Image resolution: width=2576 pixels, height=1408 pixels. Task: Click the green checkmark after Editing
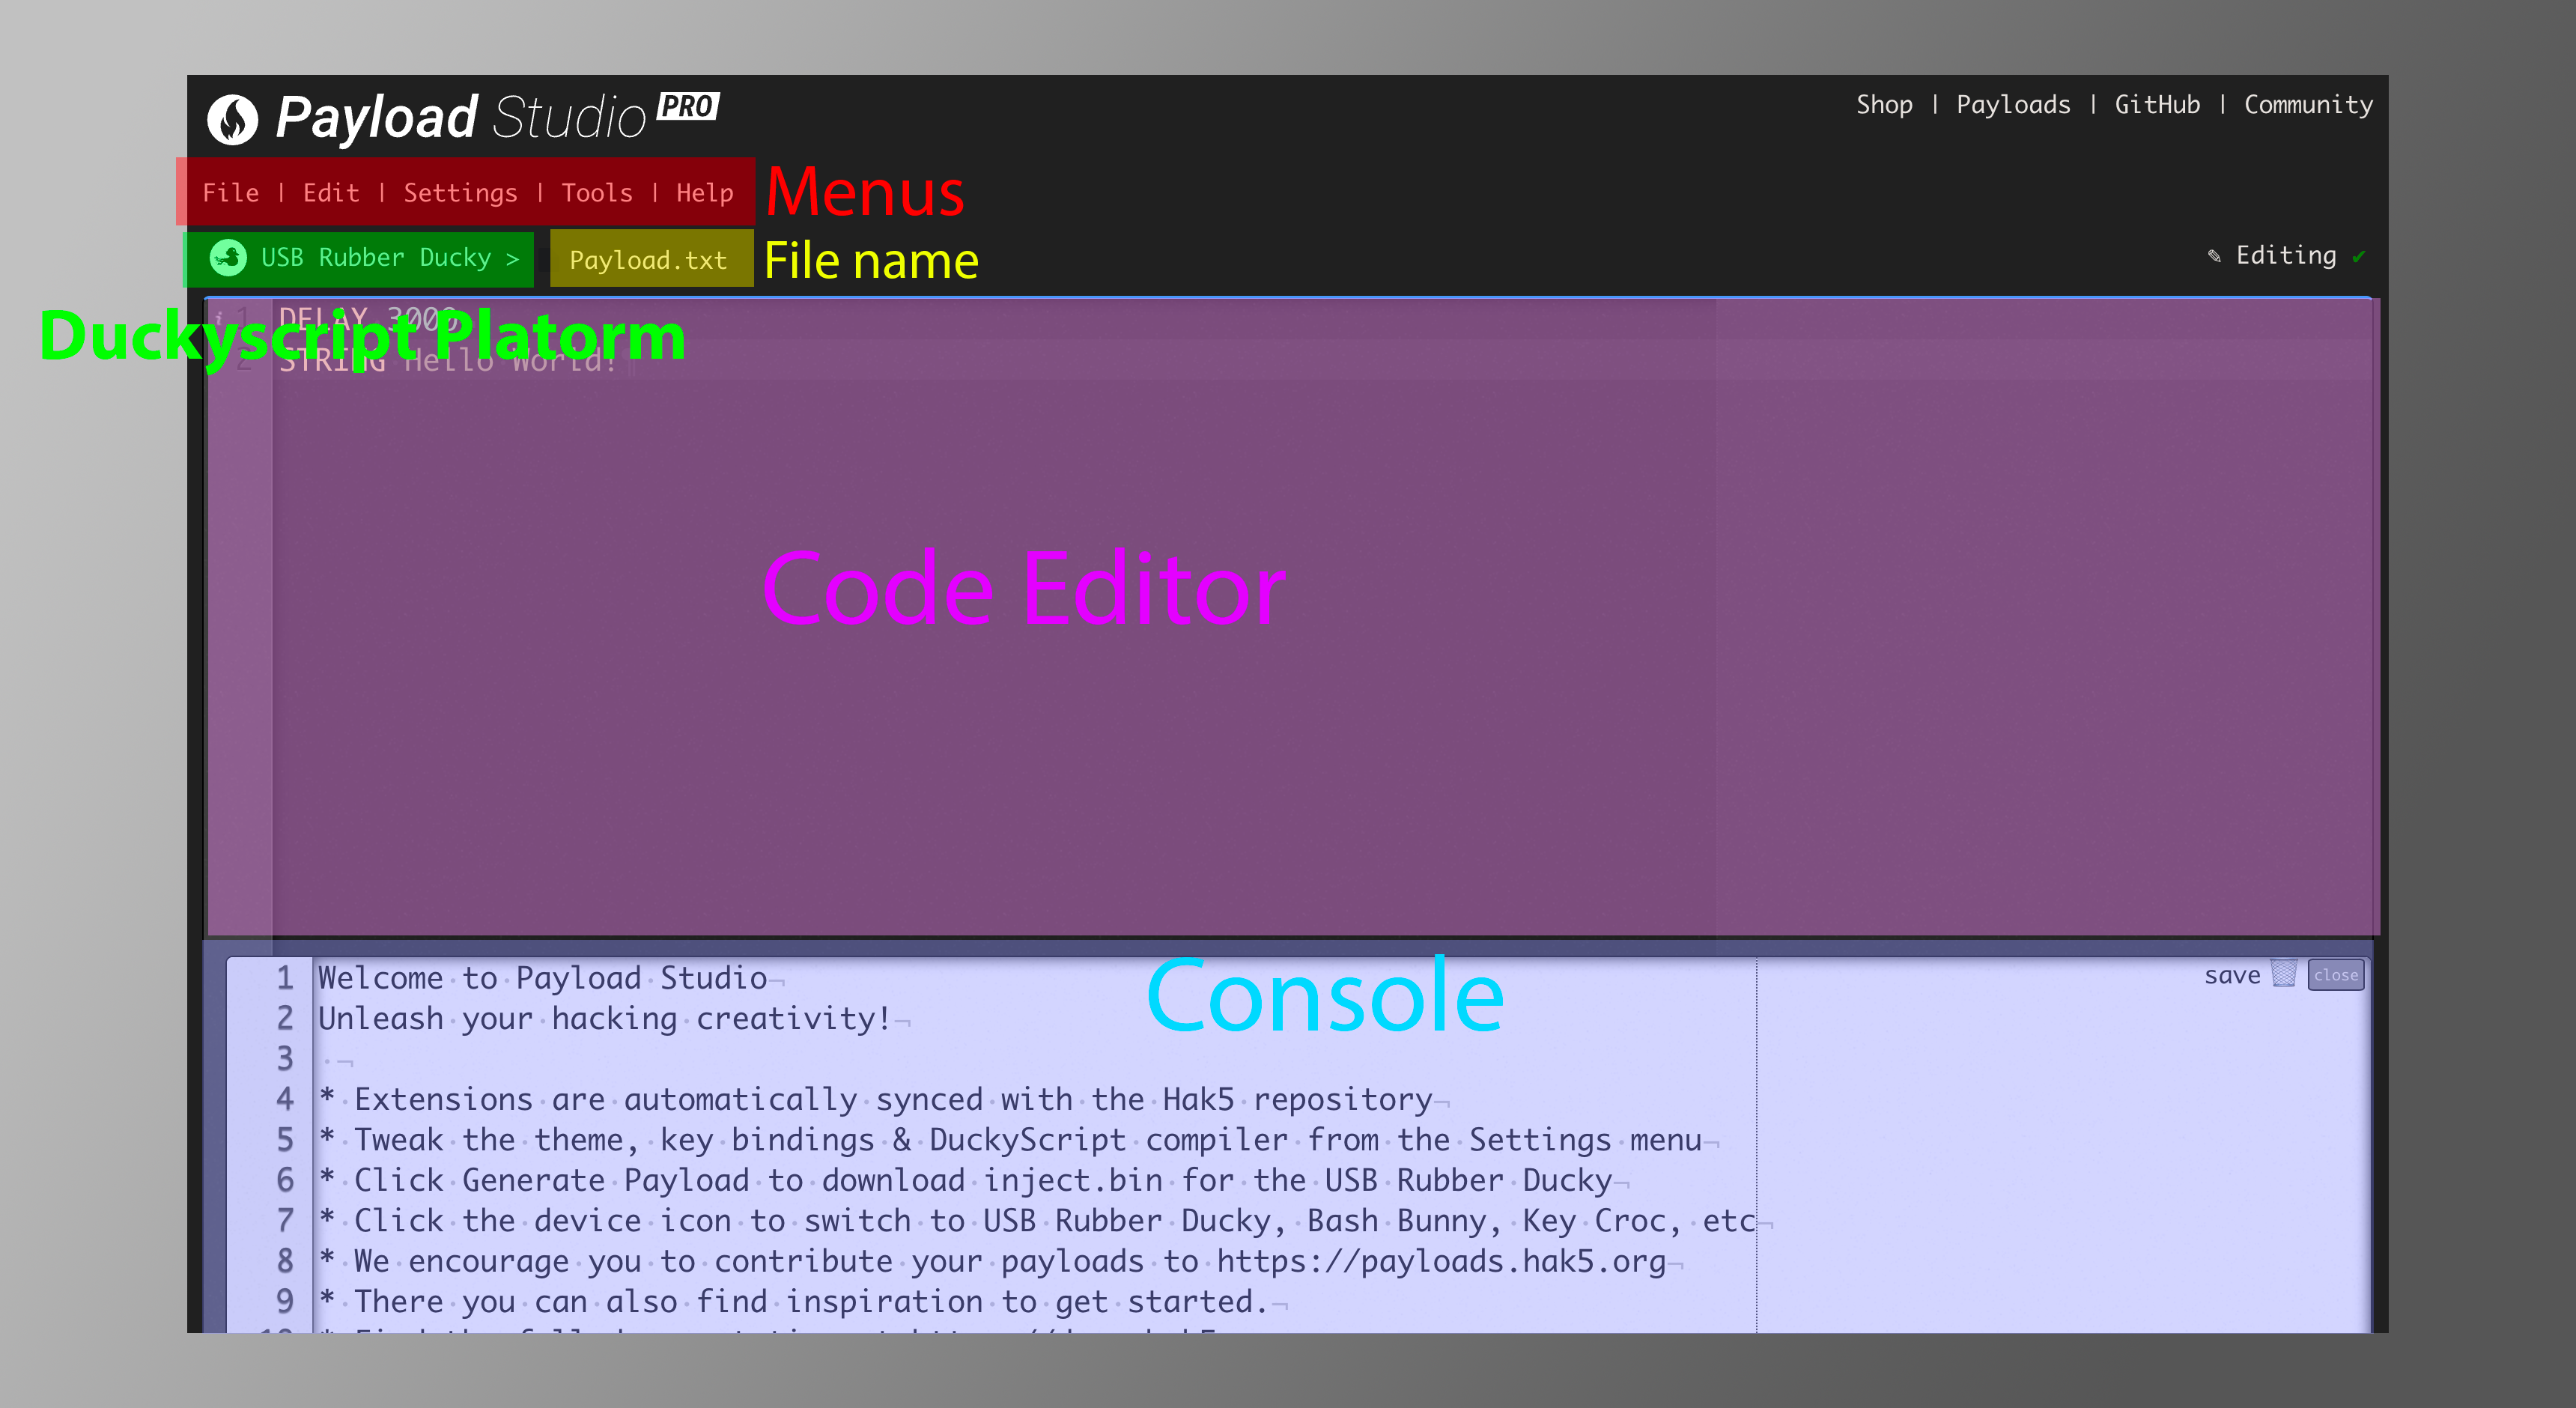(2358, 257)
